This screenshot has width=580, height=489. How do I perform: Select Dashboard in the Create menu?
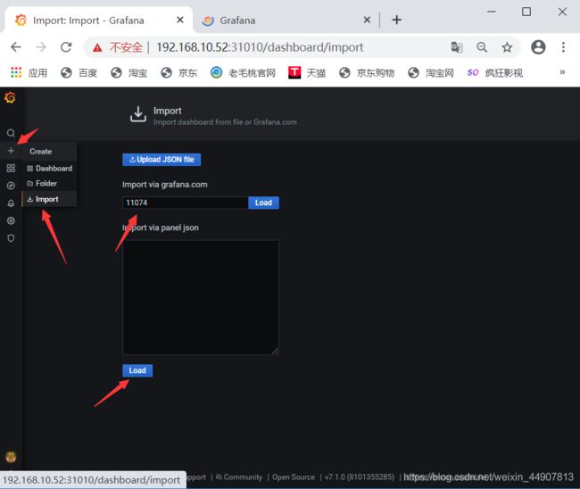(50, 169)
